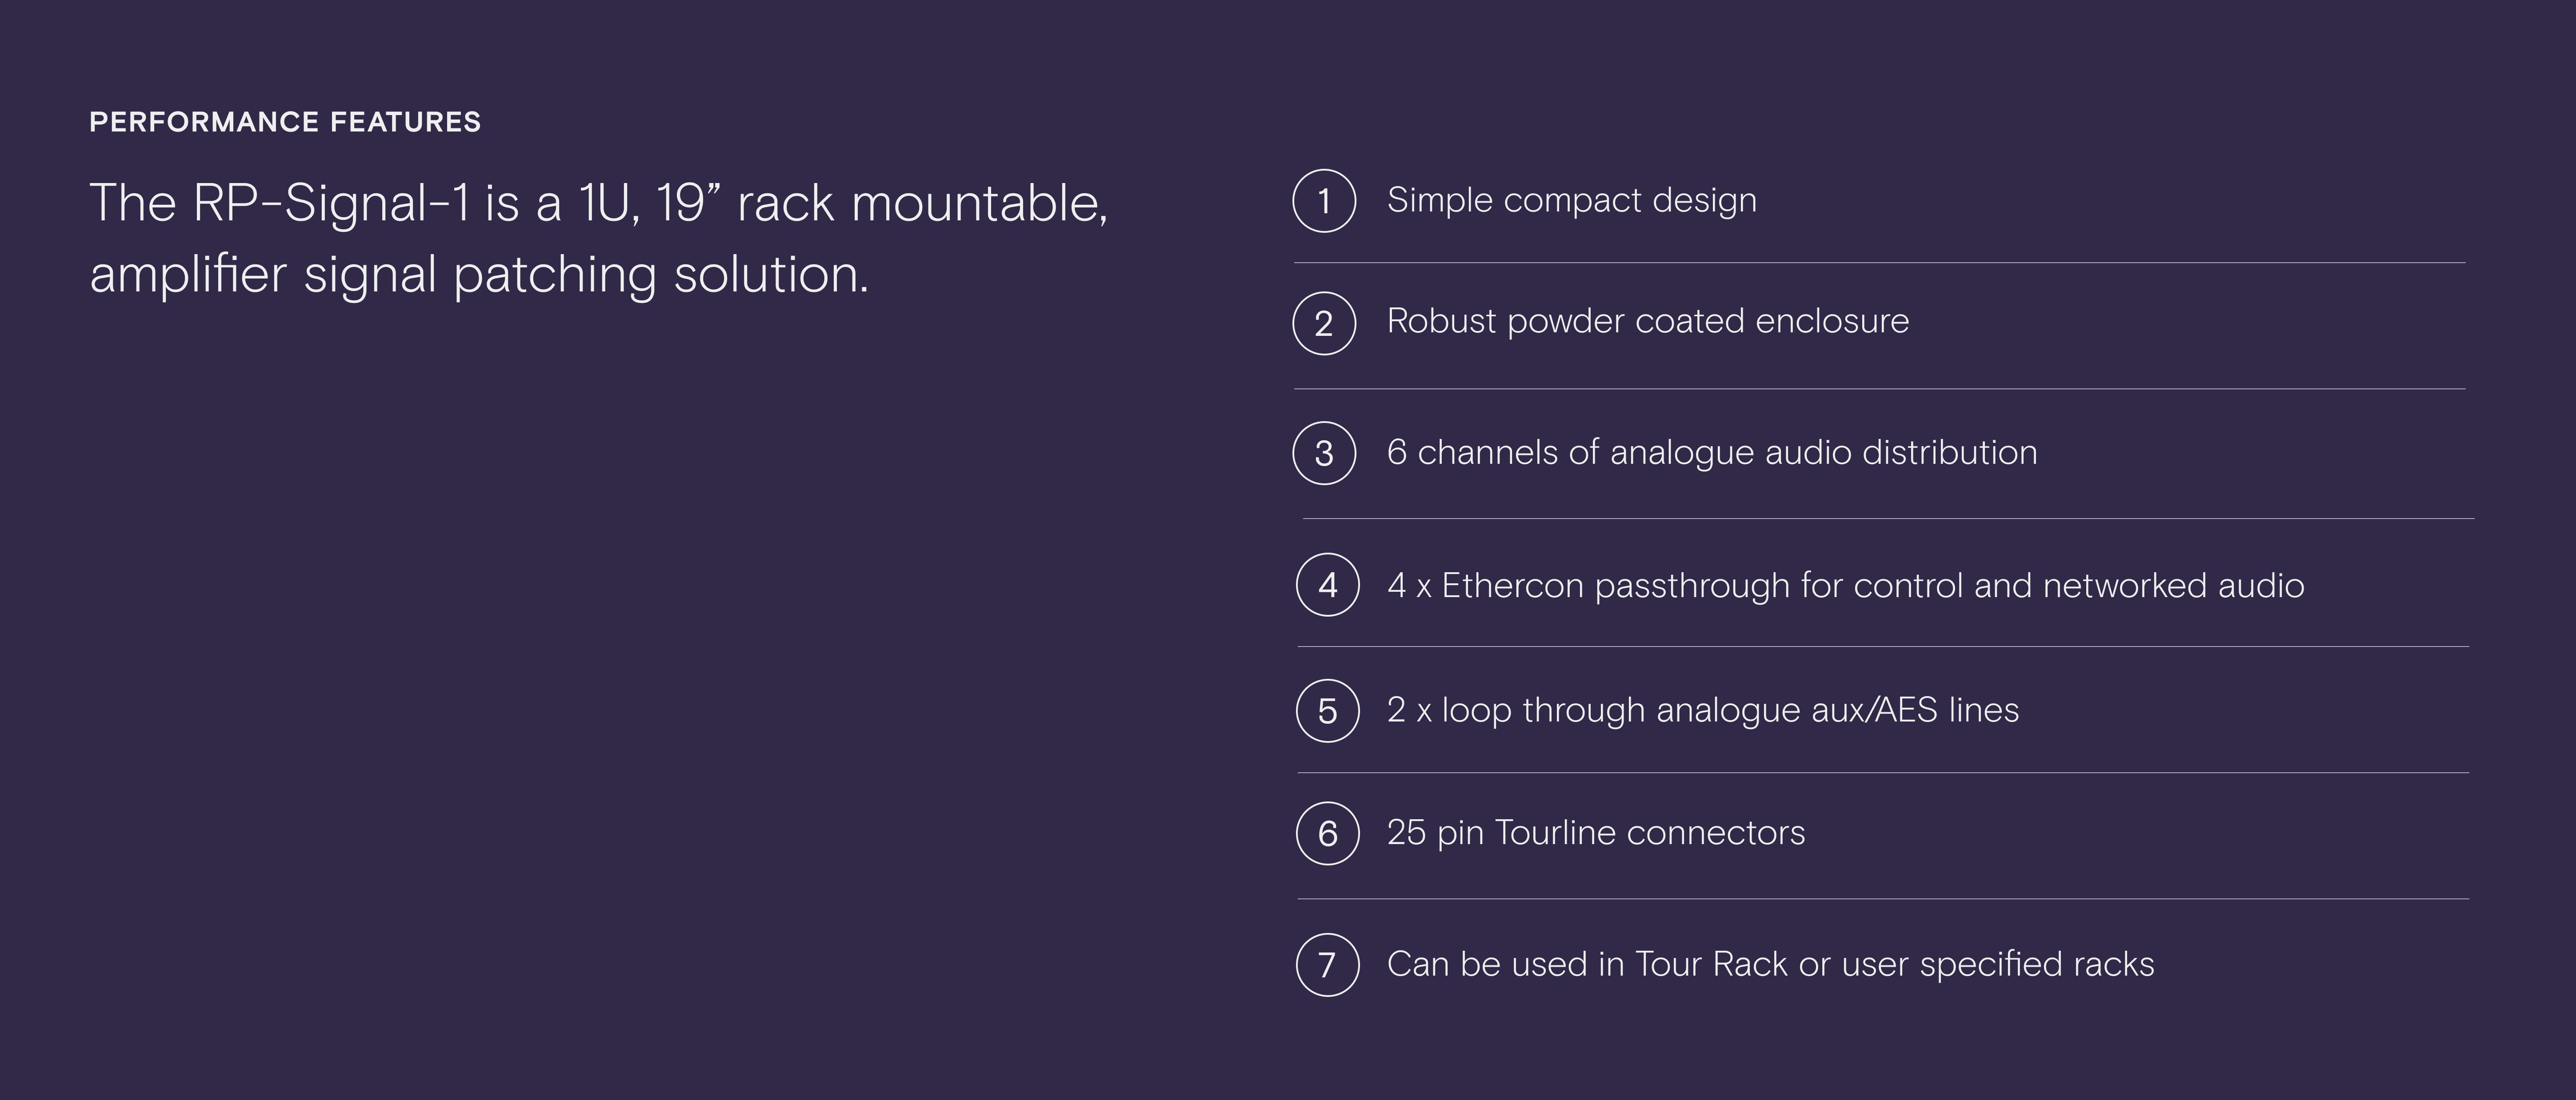This screenshot has width=2576, height=1100.
Task: Click "amplifier signal patching solution." text line
Action: (x=479, y=274)
